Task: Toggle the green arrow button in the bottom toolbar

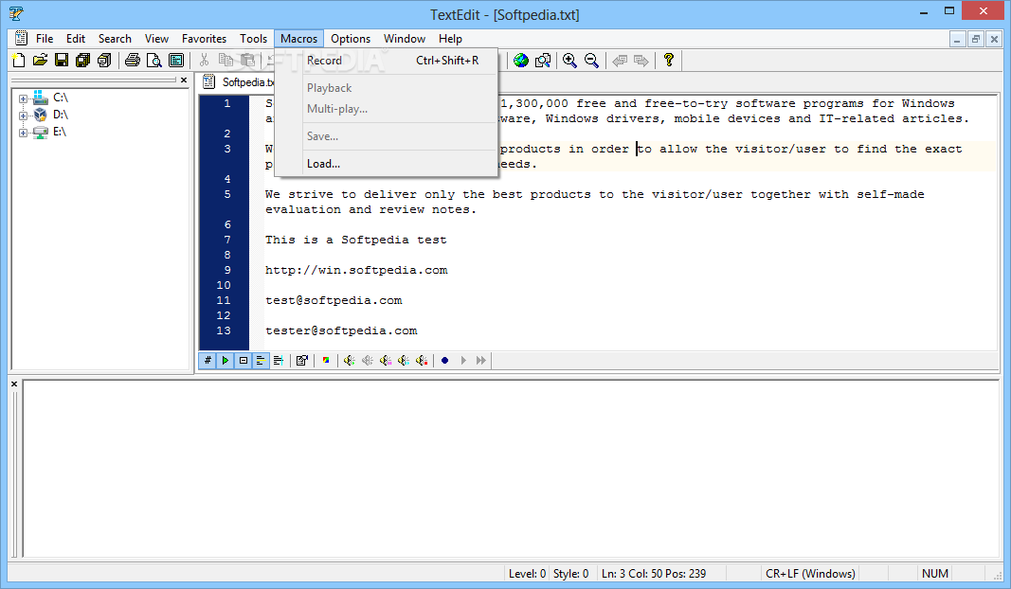Action: (x=226, y=361)
